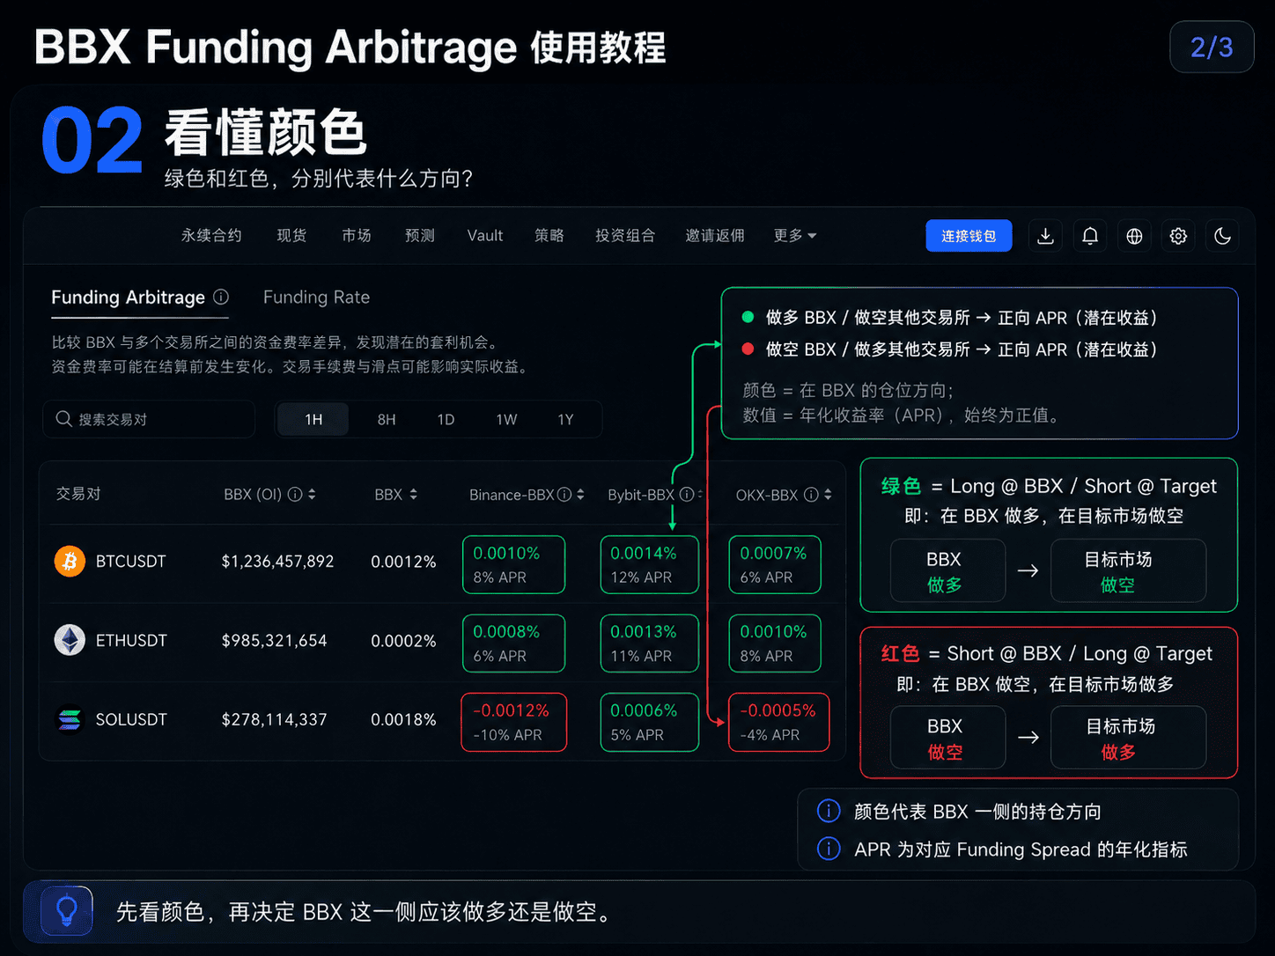Image resolution: width=1275 pixels, height=956 pixels.
Task: Switch to the Funding Rate tab
Action: click(x=316, y=298)
